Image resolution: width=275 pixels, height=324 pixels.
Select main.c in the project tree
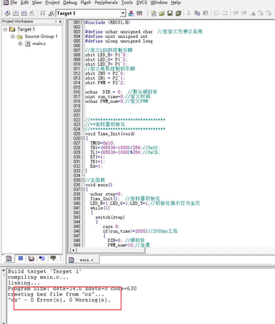pos(39,44)
